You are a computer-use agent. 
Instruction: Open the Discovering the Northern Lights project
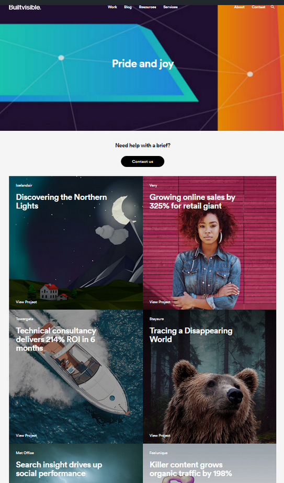(61, 201)
